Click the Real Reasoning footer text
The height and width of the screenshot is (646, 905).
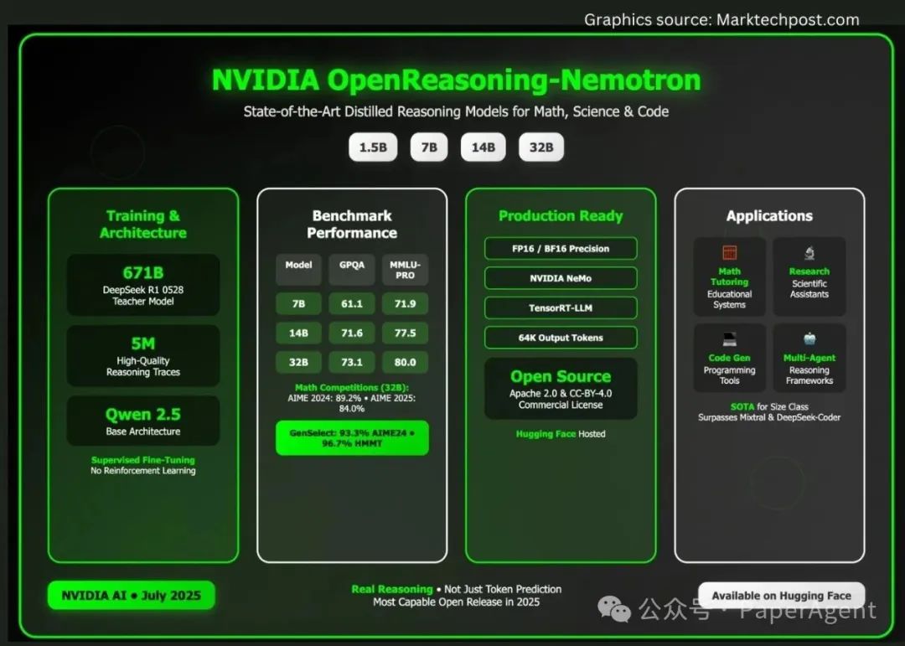(392, 589)
